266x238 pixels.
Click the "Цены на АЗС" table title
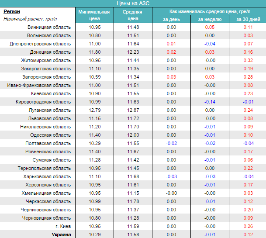133,3
